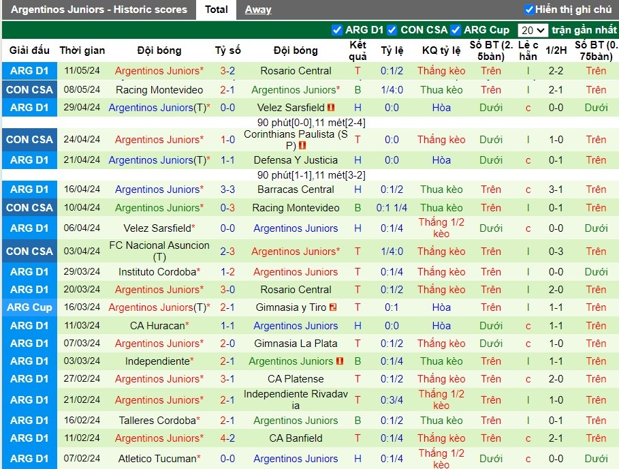Select Gimnasia La Plata team name
Screen dimensions: 619x469
(x=296, y=344)
